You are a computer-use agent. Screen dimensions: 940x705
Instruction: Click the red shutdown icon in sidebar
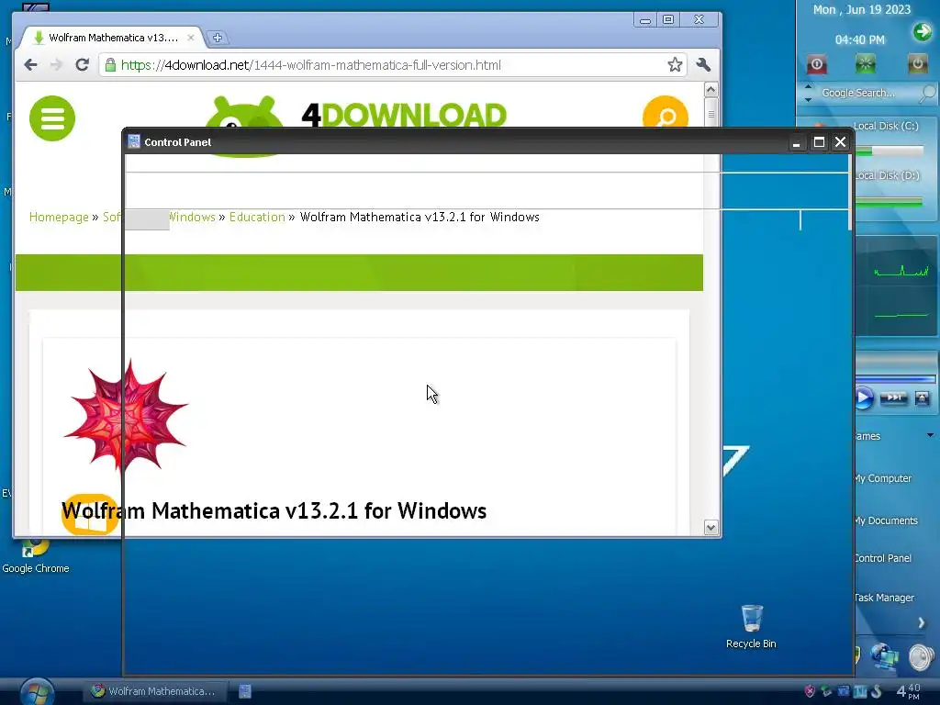click(816, 63)
